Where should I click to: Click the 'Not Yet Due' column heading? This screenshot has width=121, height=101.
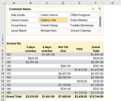pos(63,49)
